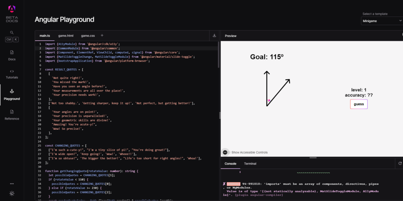Reload the console with refresh icon
Viewport: 403px width, 201px height.
[400, 163]
